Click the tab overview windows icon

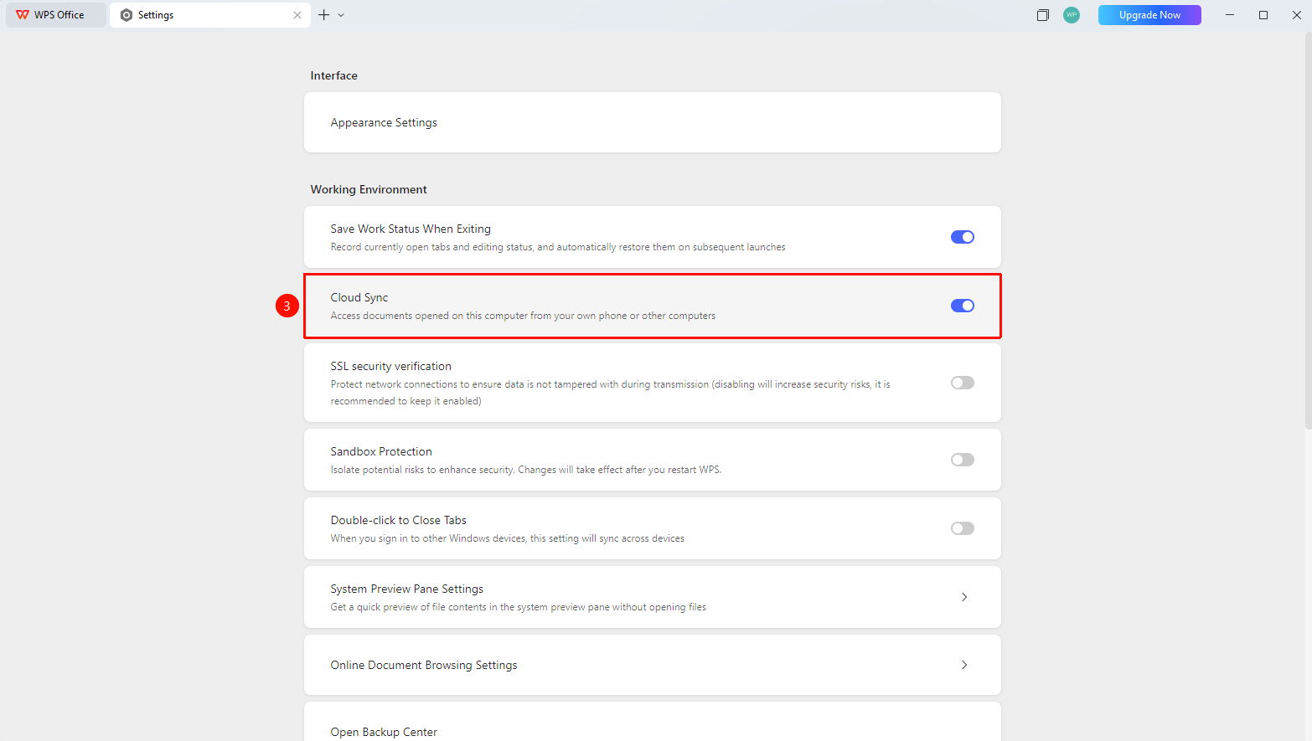pos(1043,15)
